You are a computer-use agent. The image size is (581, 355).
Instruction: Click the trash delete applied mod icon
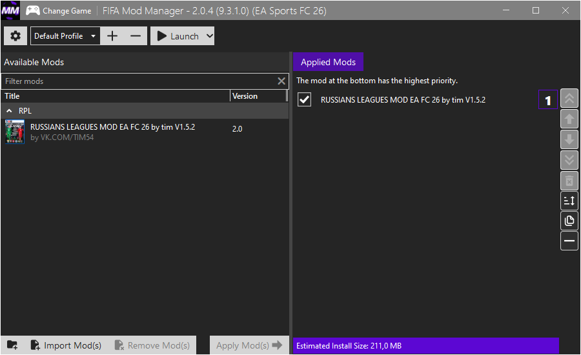(x=569, y=180)
